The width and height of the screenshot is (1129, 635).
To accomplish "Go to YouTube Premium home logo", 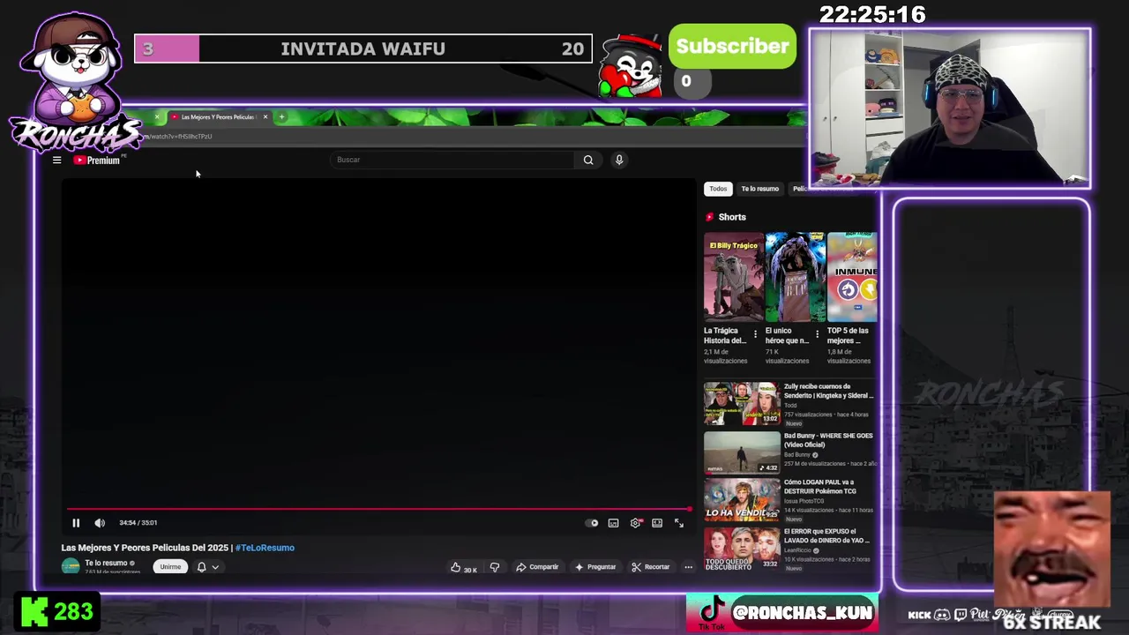I will point(97,160).
